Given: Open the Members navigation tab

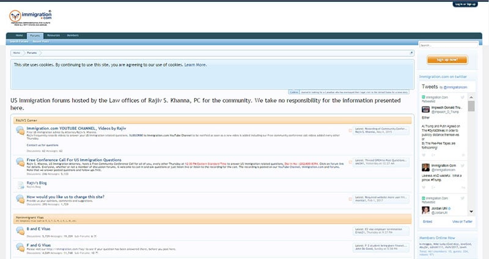Looking at the screenshot, I should pyautogui.click(x=73, y=36).
